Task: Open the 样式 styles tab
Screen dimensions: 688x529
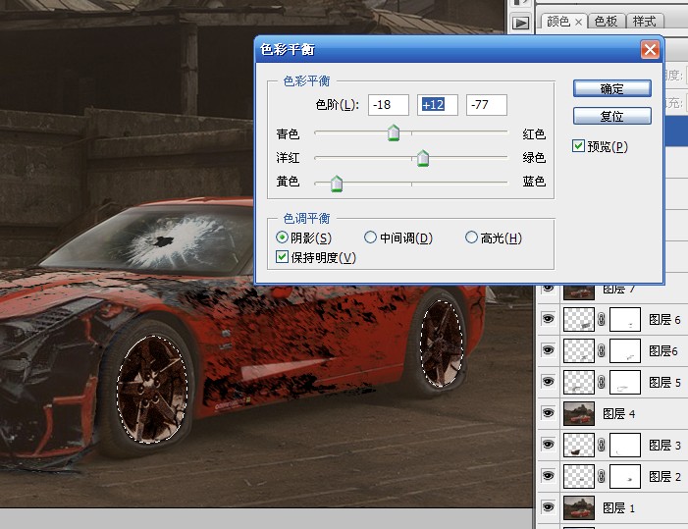Action: pos(644,22)
